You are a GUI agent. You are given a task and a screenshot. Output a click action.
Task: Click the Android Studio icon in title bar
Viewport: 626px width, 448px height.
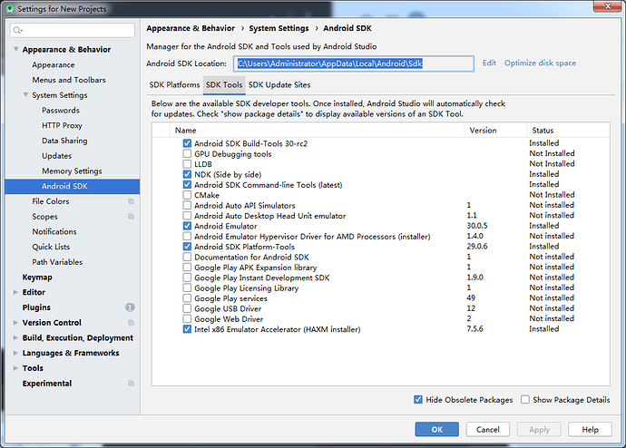(x=9, y=8)
